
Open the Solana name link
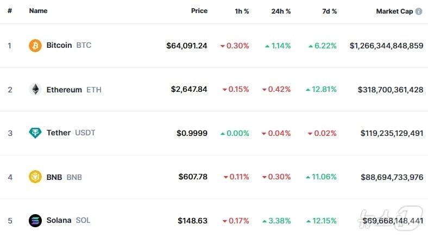[x=59, y=220]
